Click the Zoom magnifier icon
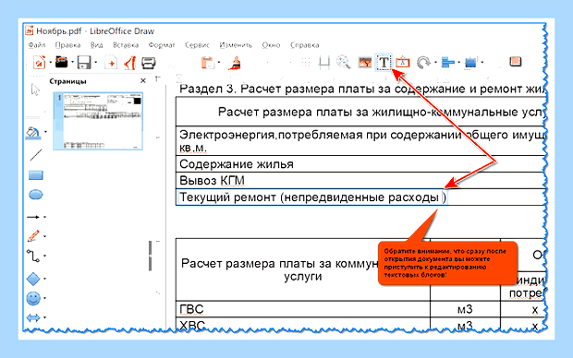This screenshot has height=358, width=573. 344,63
